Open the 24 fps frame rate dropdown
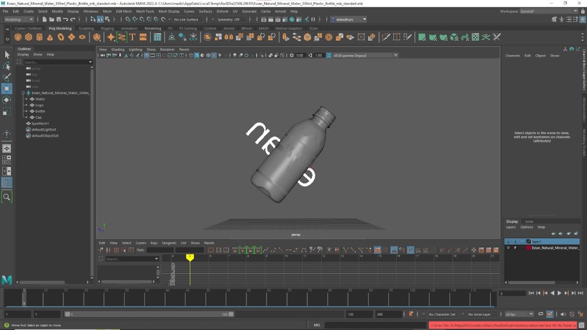This screenshot has height=330, width=587. coord(519,314)
